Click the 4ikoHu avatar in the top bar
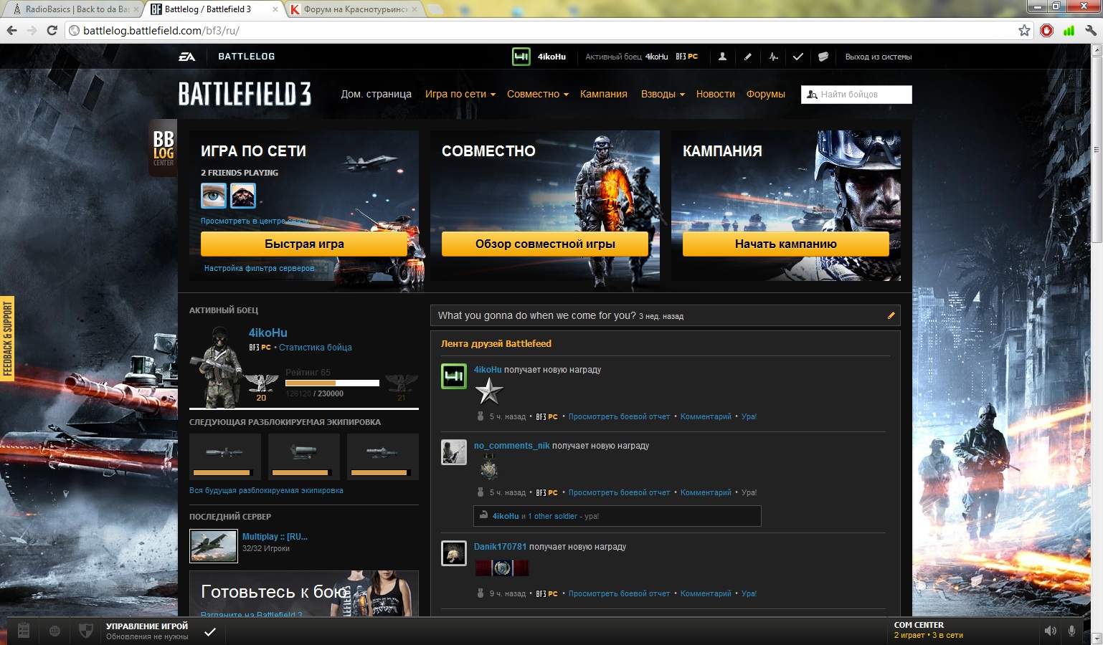This screenshot has height=645, width=1103. (521, 57)
